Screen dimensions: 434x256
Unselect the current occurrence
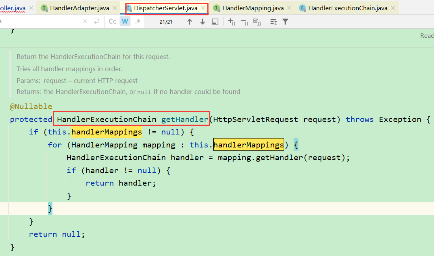(x=244, y=22)
